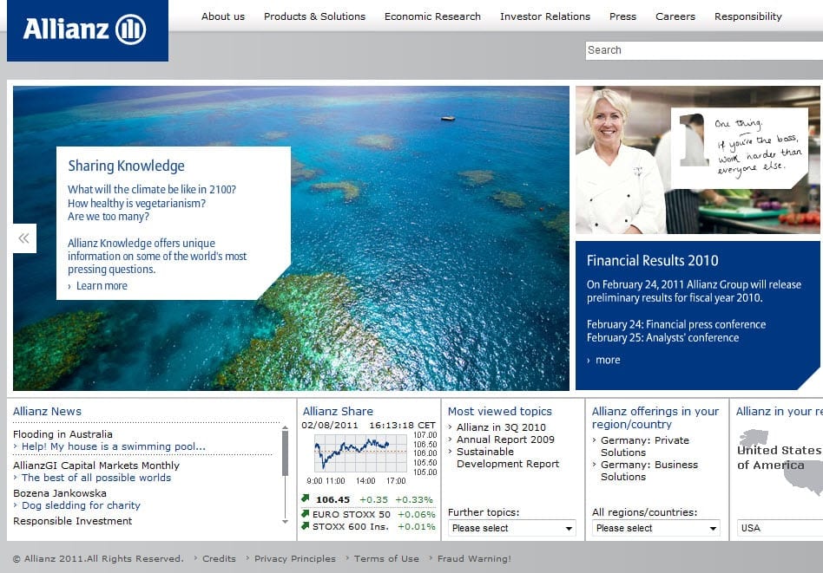The width and height of the screenshot is (823, 573).
Task: Expand the Further topics dropdown
Action: point(511,528)
